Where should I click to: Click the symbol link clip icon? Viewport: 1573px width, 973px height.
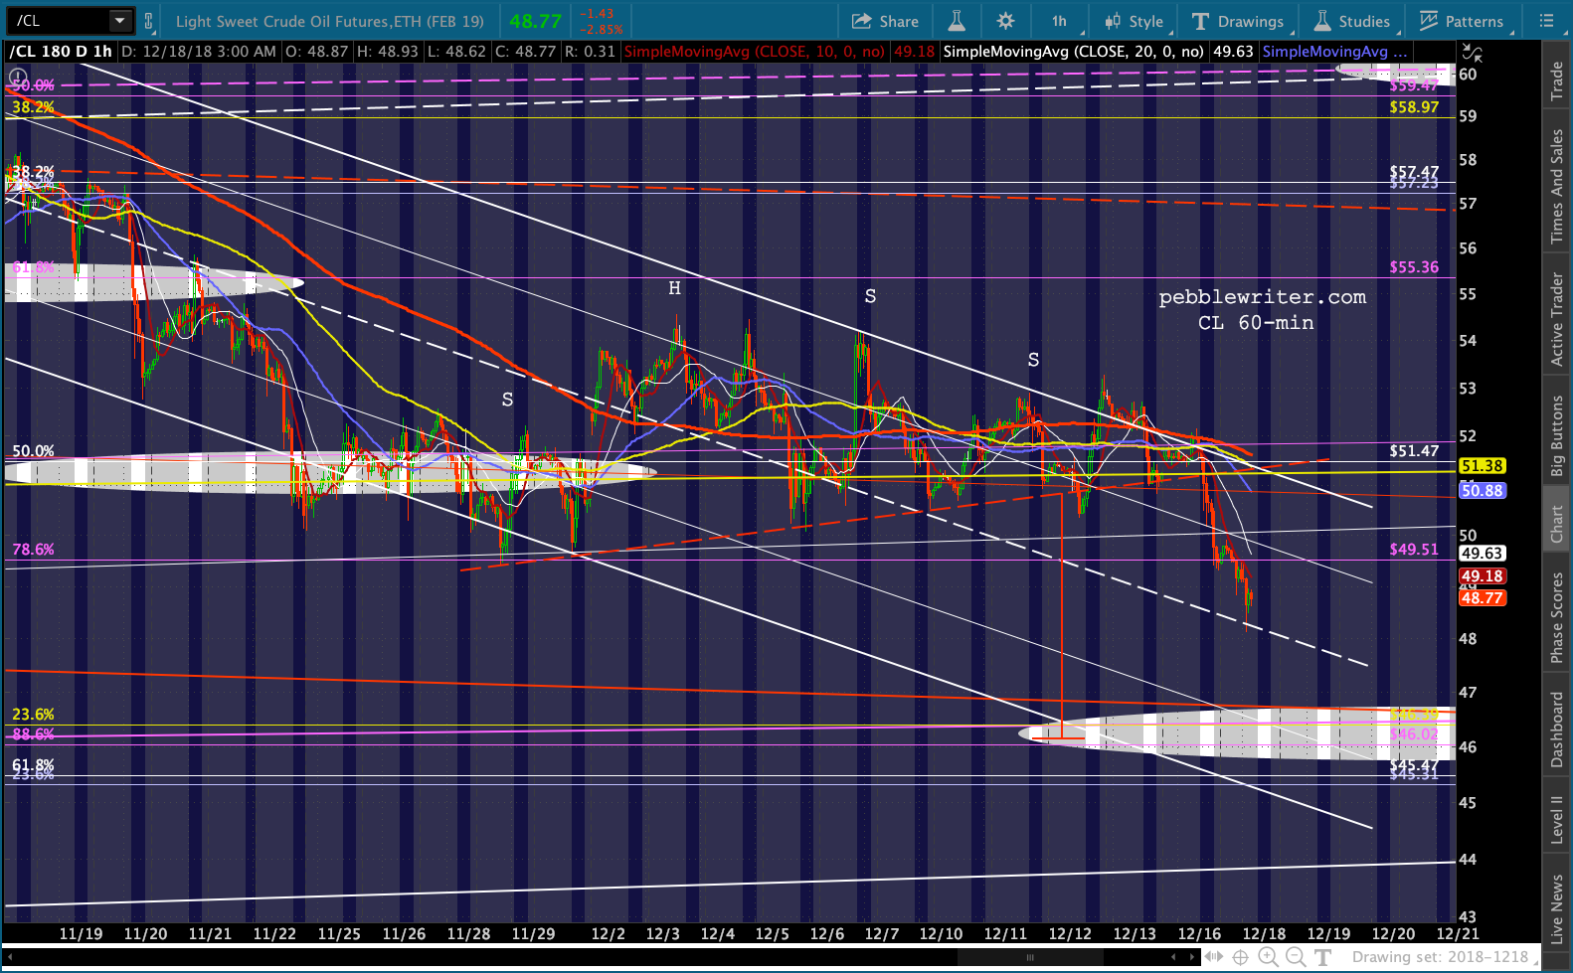click(x=149, y=20)
